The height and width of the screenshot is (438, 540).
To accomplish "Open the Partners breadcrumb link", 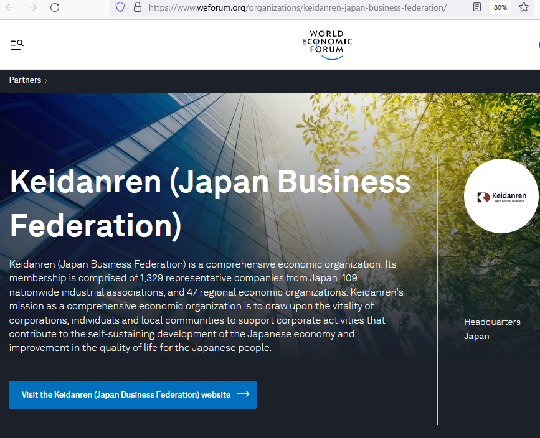I will (25, 80).
